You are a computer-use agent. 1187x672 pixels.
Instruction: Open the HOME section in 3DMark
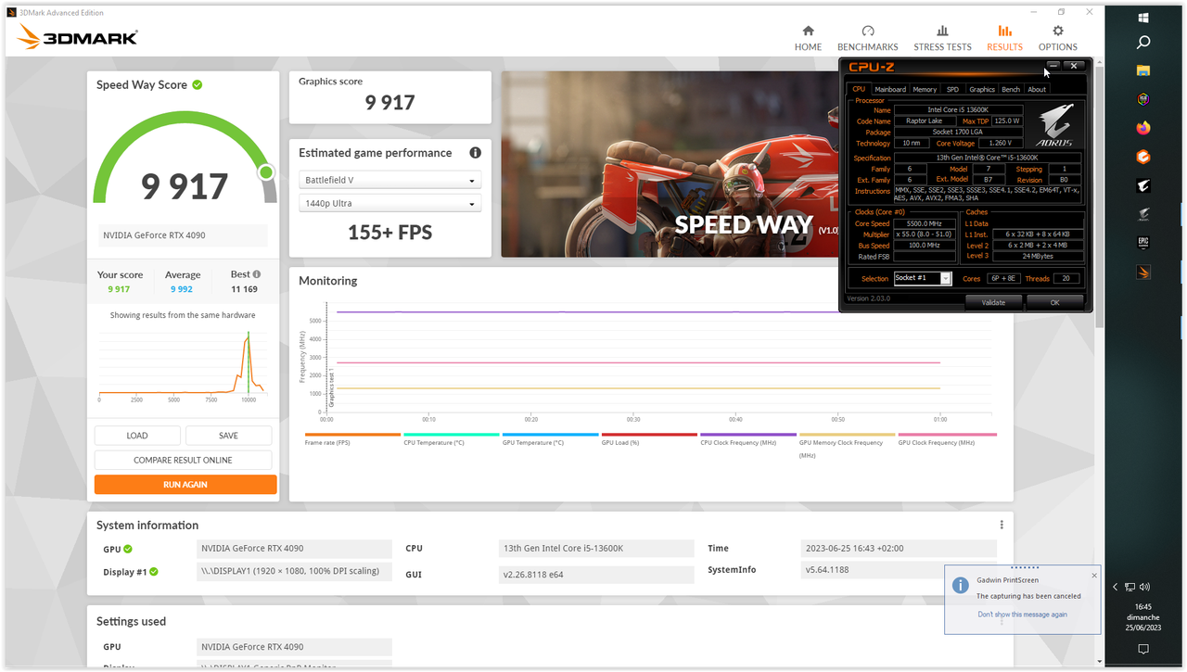point(808,38)
